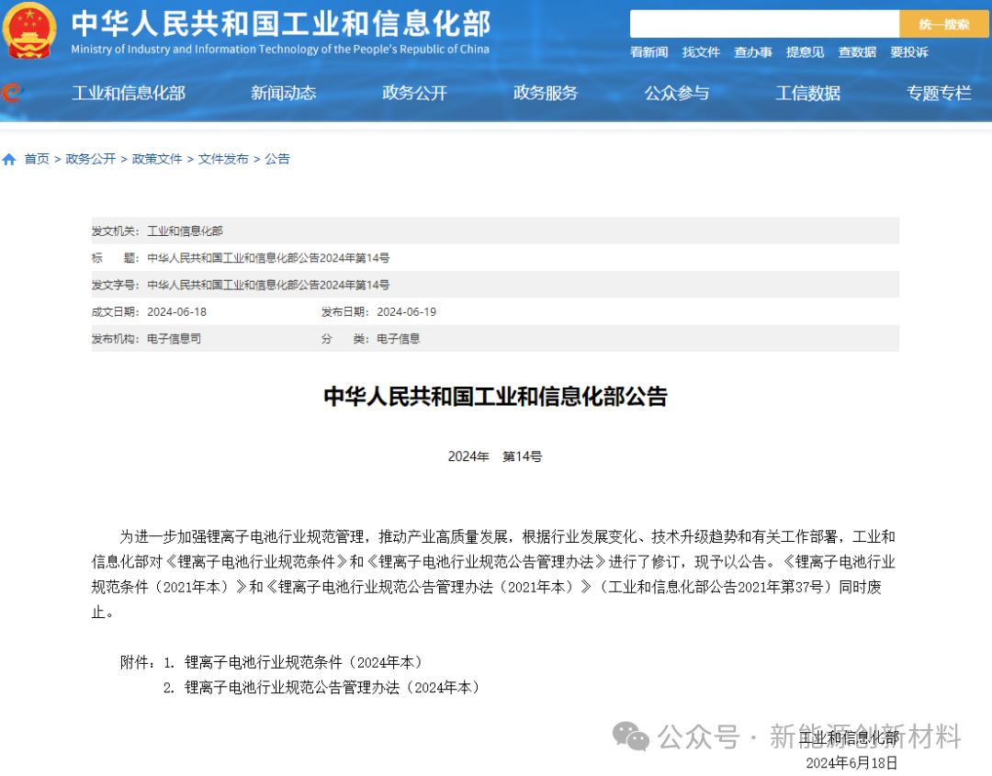
Task: Open 查数据 quick link
Action: click(x=857, y=52)
